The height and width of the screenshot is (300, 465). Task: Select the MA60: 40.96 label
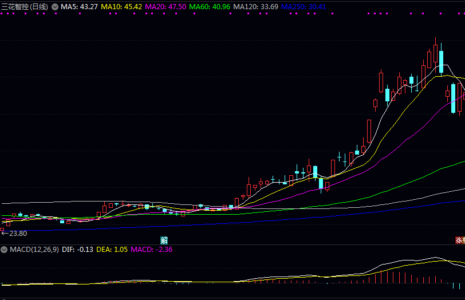[x=210, y=7]
